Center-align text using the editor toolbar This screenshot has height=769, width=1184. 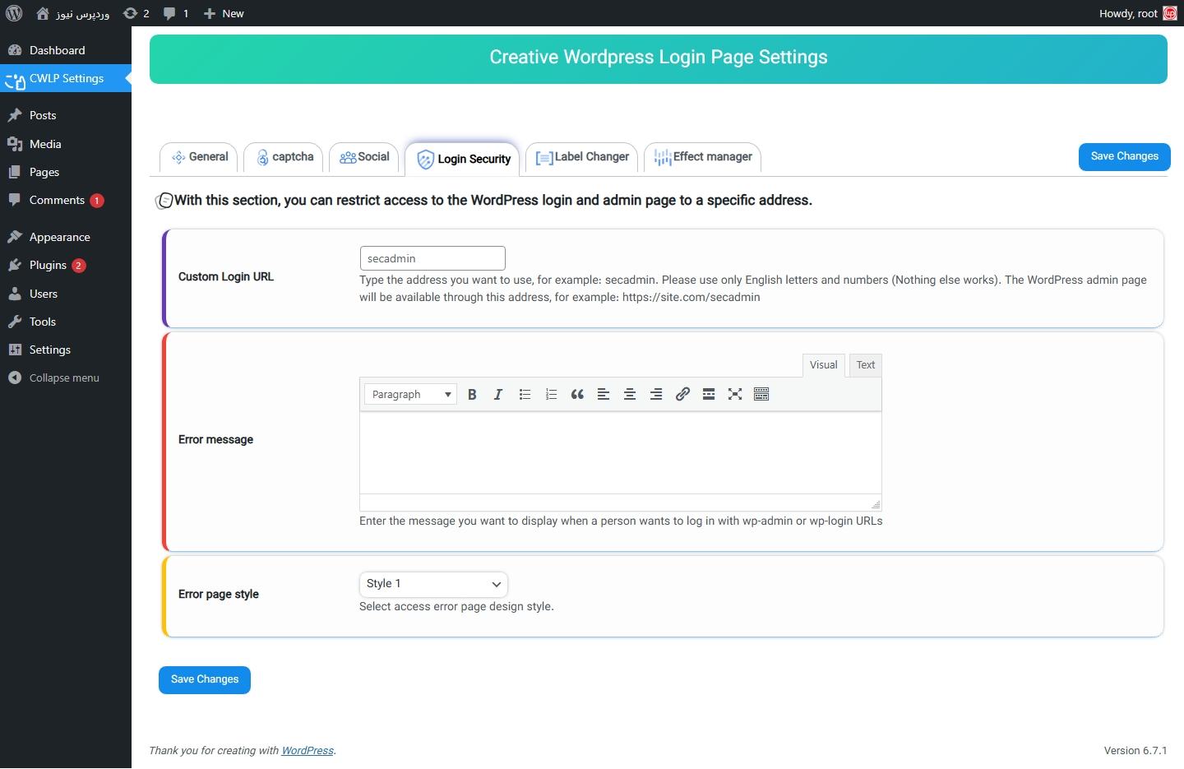click(630, 394)
